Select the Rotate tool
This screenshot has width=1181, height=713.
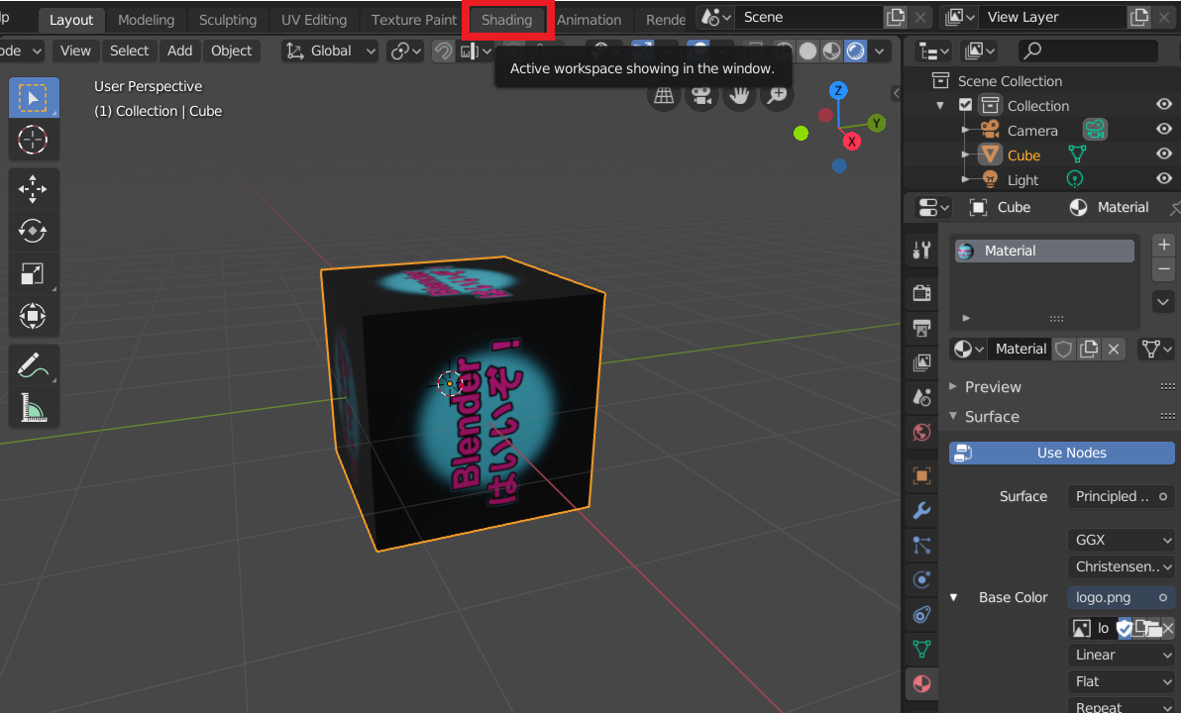click(x=33, y=231)
